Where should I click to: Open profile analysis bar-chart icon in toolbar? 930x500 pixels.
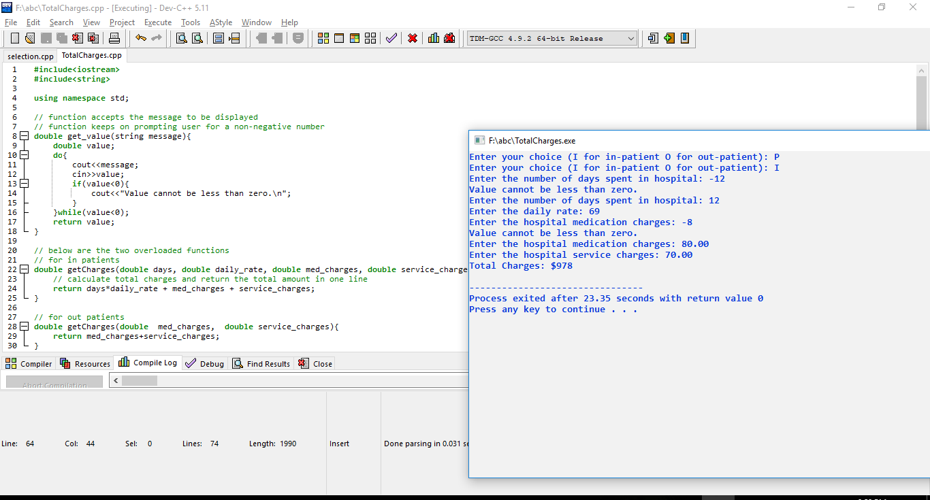(434, 38)
